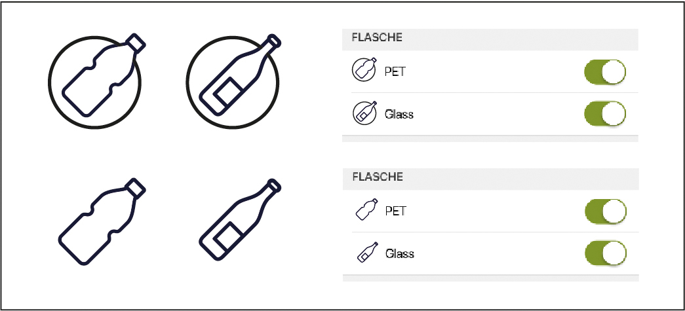The height and width of the screenshot is (311, 685).
Task: Toggle Glass switch beside the uncircled bottle icon
Action: coord(606,253)
